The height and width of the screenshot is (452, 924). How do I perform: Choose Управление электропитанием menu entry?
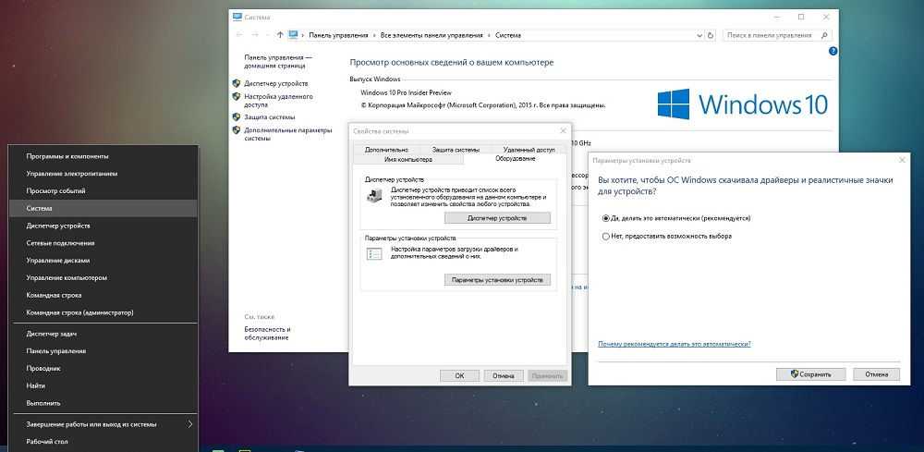(103, 174)
